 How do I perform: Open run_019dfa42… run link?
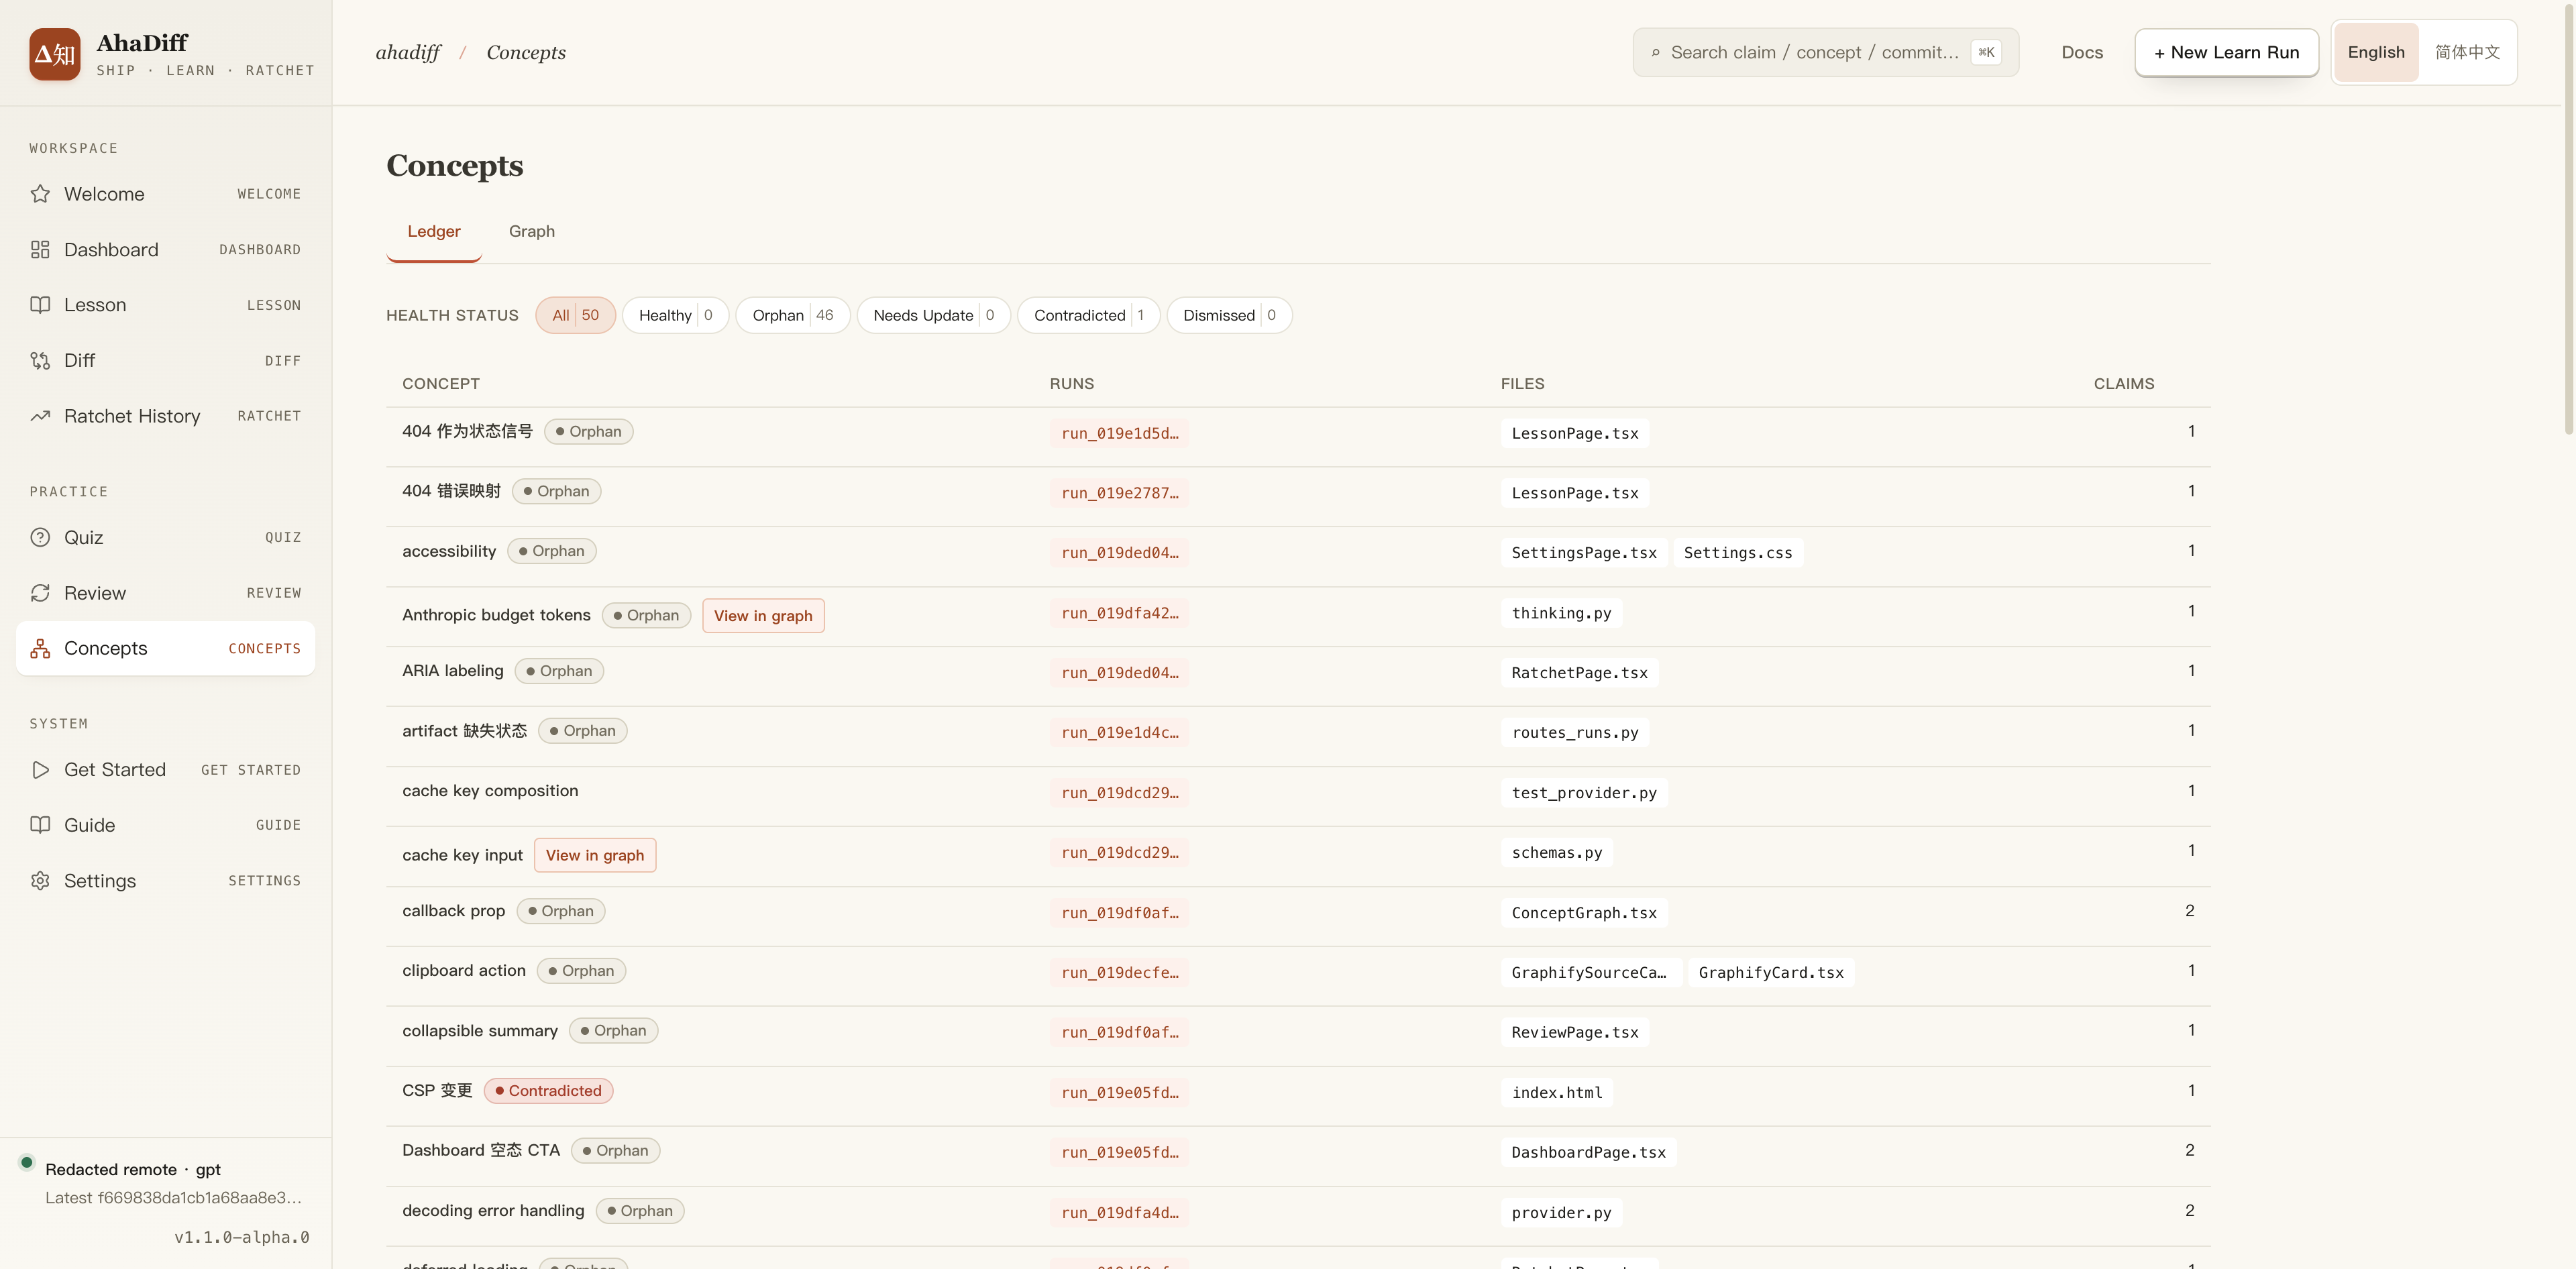point(1119,613)
